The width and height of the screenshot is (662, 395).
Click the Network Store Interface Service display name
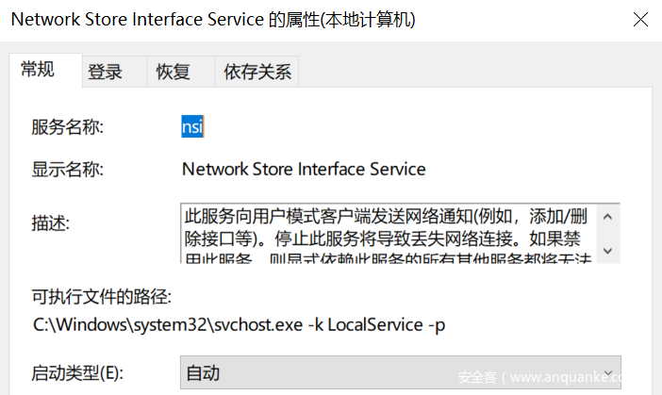click(x=303, y=170)
